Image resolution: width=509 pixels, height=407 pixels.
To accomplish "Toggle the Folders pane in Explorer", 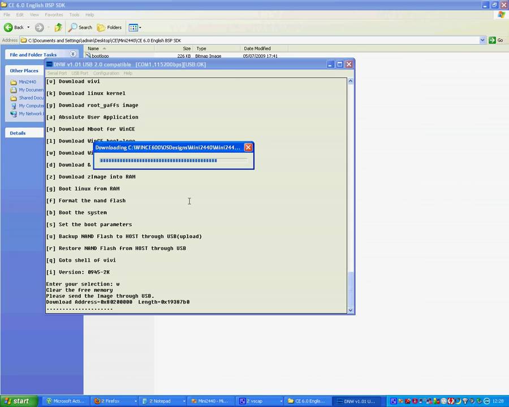I will pyautogui.click(x=109, y=28).
